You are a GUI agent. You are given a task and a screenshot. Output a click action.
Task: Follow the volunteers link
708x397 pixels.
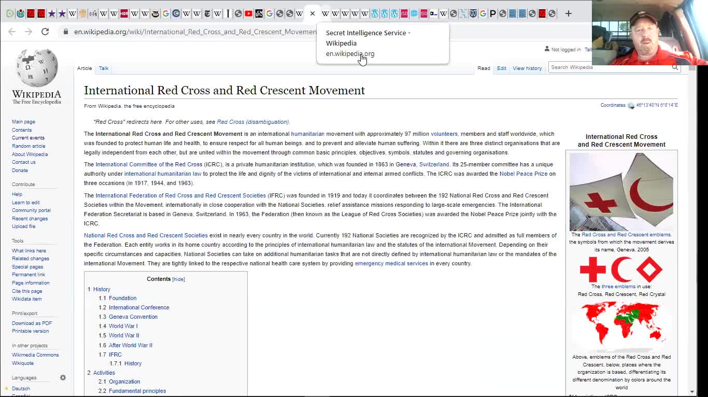click(x=444, y=134)
